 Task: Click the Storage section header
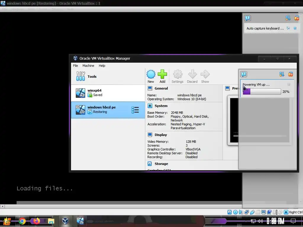click(x=161, y=164)
